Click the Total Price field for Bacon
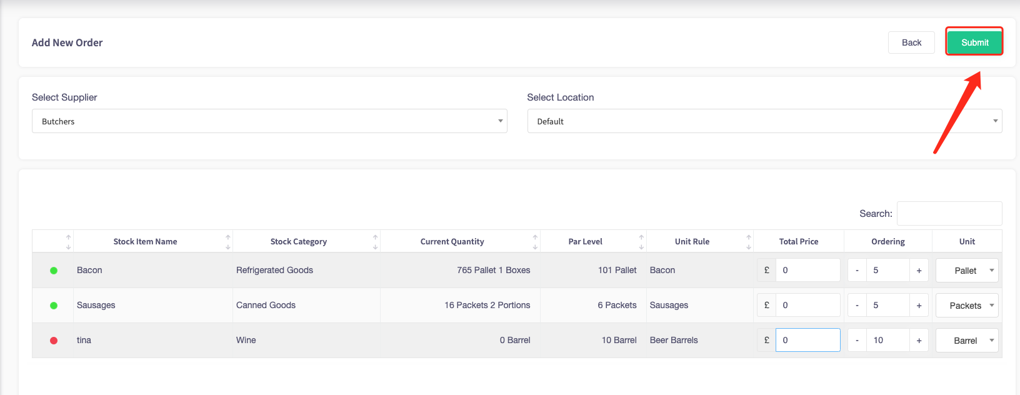1020x395 pixels. (x=807, y=271)
